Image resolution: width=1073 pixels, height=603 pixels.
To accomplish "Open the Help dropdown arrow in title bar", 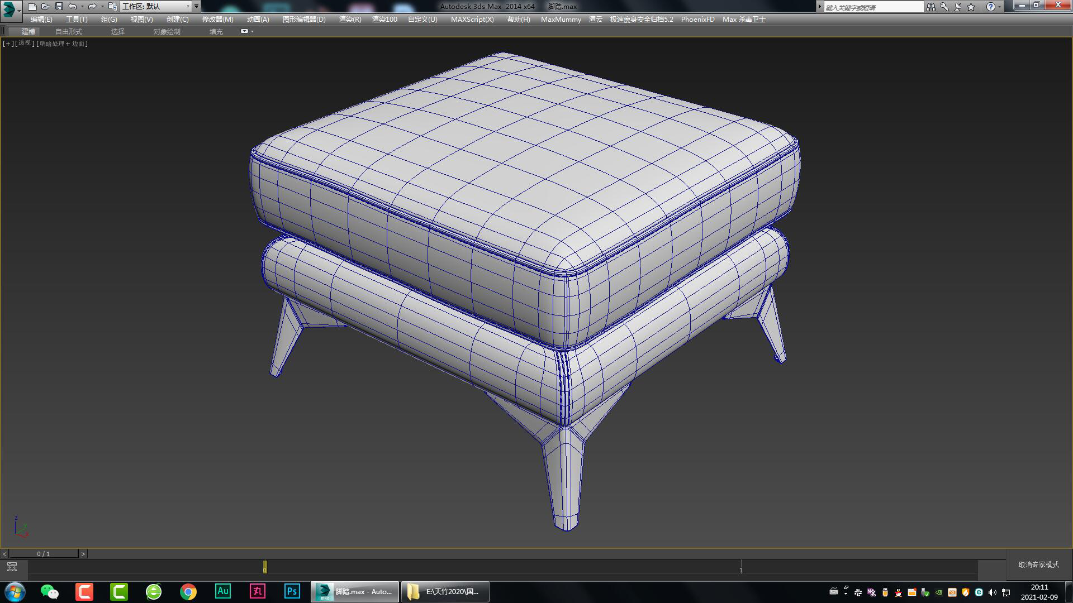I will coord(1001,6).
